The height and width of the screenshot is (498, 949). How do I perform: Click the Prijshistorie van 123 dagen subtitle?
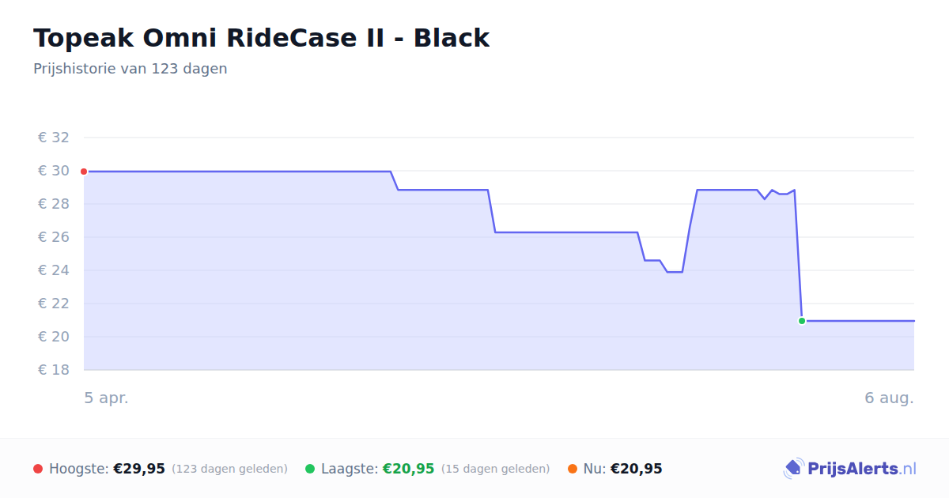pyautogui.click(x=130, y=69)
